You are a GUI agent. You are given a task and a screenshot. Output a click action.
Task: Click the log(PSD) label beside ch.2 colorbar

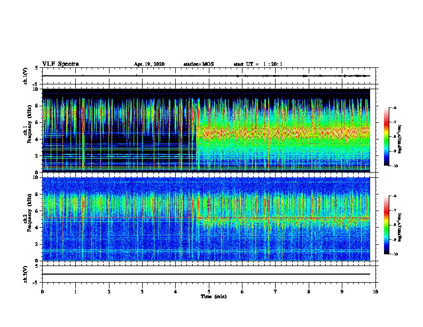[400, 227]
